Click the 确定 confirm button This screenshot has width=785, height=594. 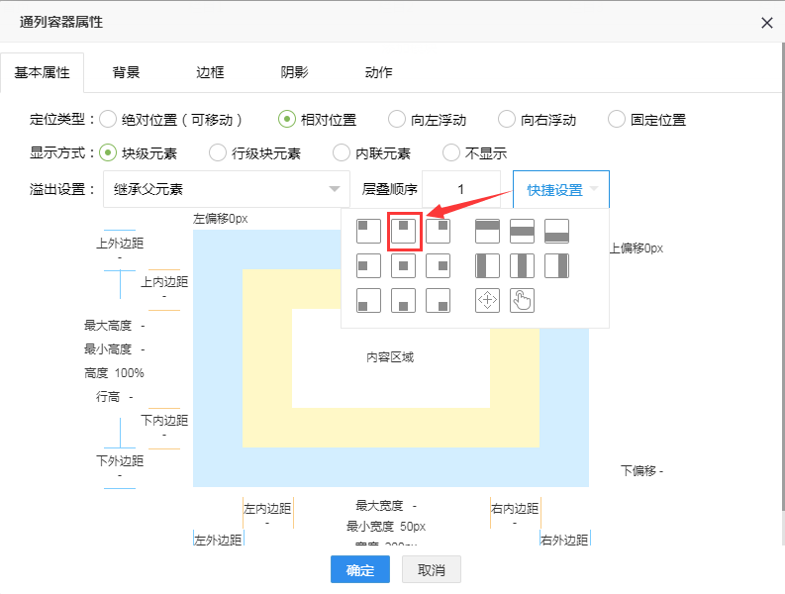pyautogui.click(x=359, y=570)
